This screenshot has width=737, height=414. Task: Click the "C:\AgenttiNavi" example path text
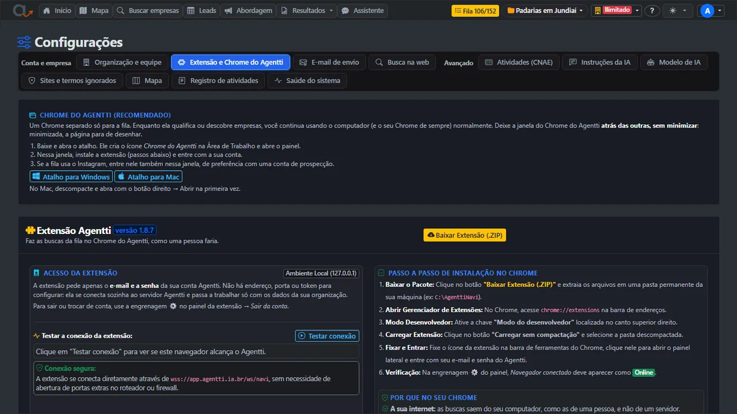point(457,297)
